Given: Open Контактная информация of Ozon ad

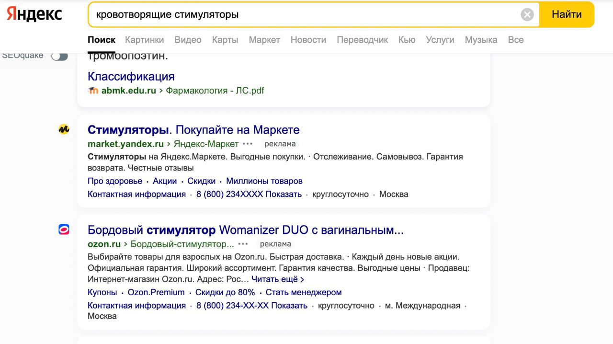Looking at the screenshot, I should (x=136, y=305).
